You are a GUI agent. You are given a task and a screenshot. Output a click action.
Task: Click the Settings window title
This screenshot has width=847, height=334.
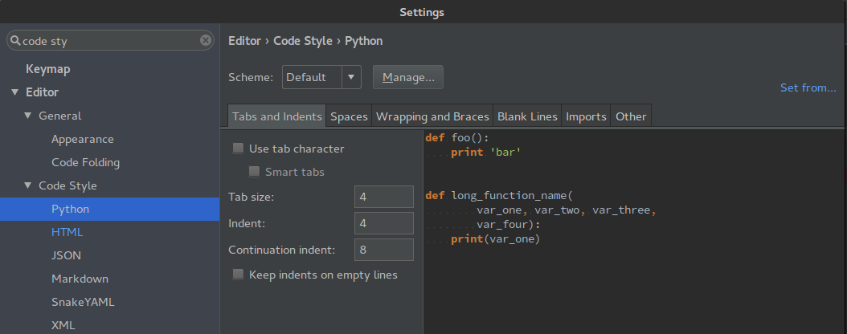[x=422, y=12]
